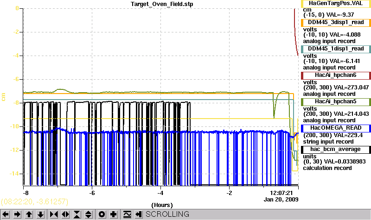
Task: Click the VAL=-6.141 reading
Action: point(345,61)
